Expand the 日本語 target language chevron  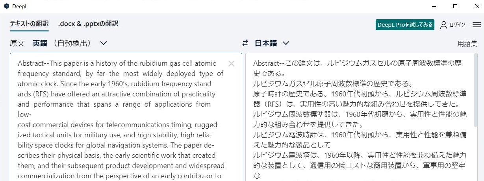click(x=286, y=43)
